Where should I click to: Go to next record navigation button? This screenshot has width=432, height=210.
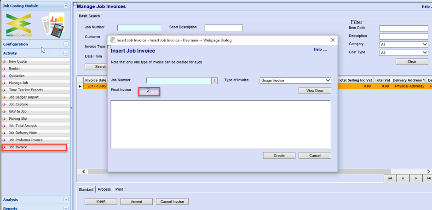[x=416, y=178]
